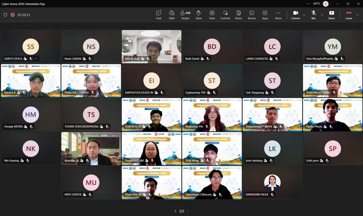The image size is (363, 216).
Task: Toggle the Camera on or off
Action: pyautogui.click(x=295, y=15)
